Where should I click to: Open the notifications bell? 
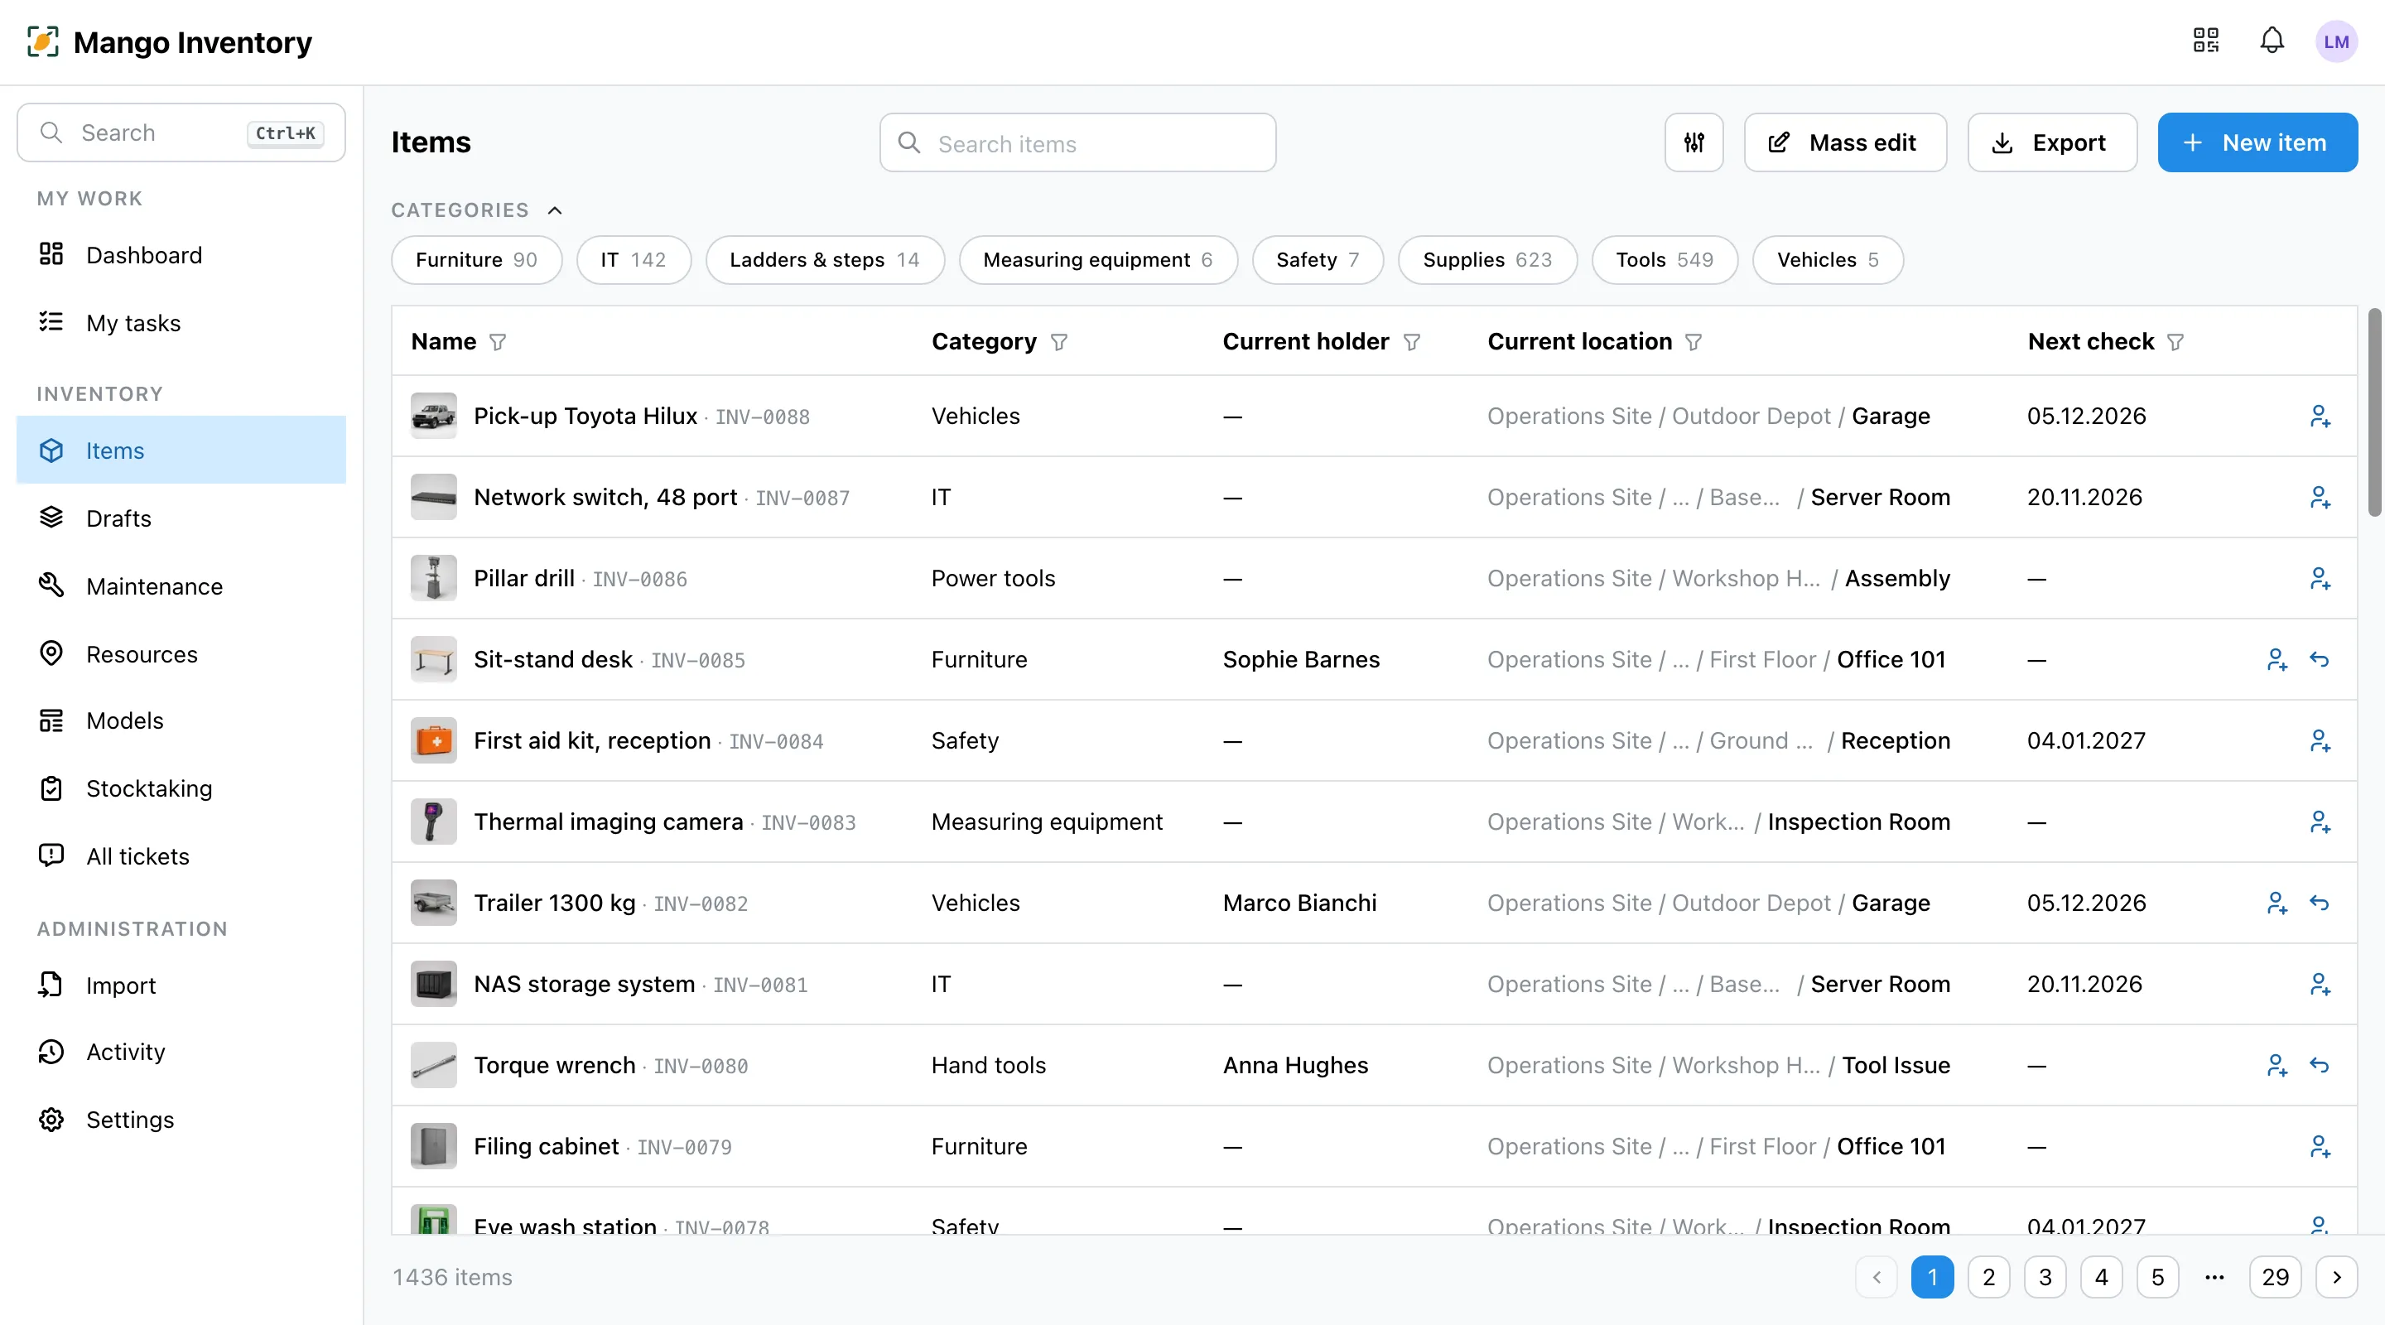click(2272, 41)
